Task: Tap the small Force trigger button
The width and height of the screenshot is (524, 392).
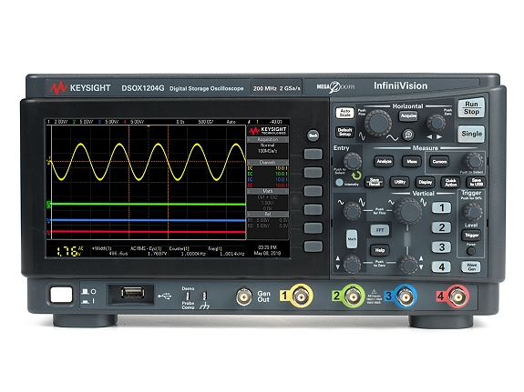Action: [471, 251]
